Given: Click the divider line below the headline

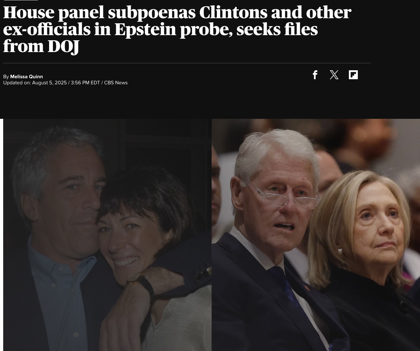Looking at the screenshot, I should click(187, 63).
